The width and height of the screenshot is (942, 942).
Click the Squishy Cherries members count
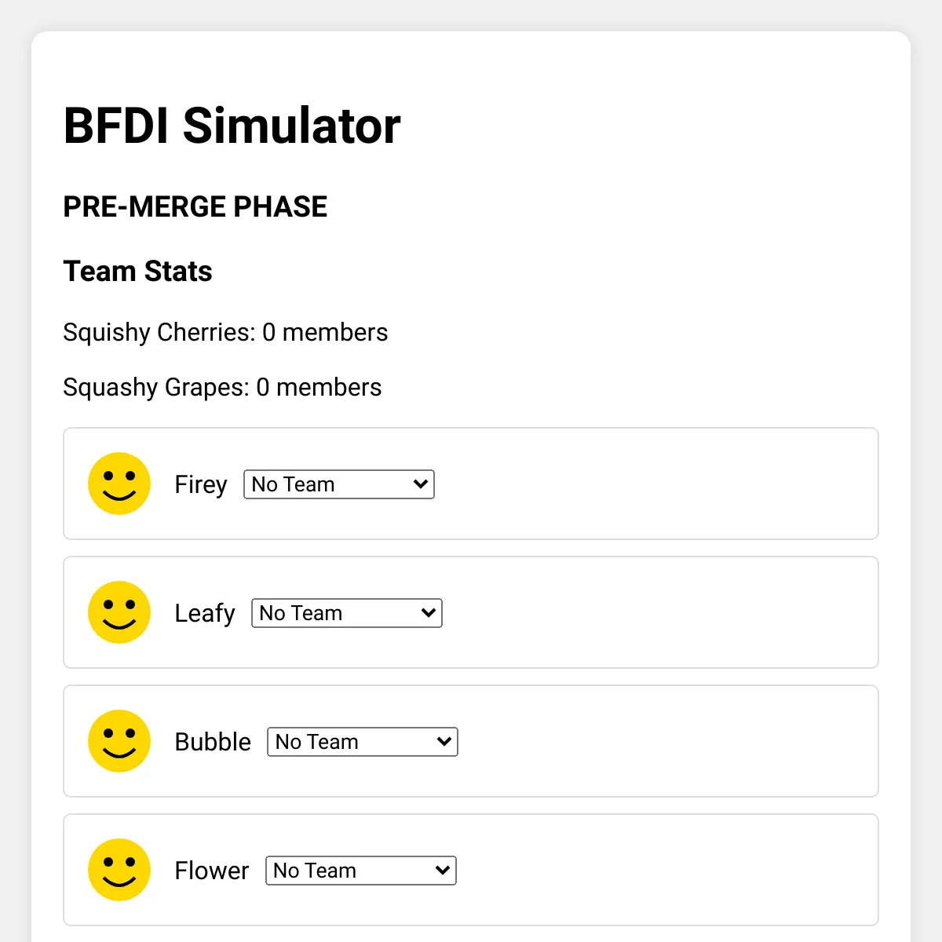tap(225, 332)
